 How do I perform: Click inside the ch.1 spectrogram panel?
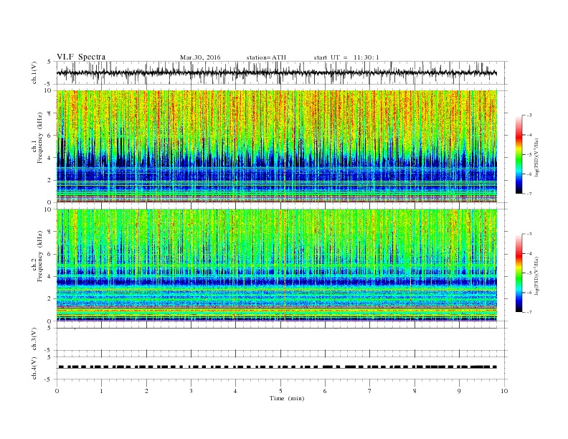(x=277, y=146)
